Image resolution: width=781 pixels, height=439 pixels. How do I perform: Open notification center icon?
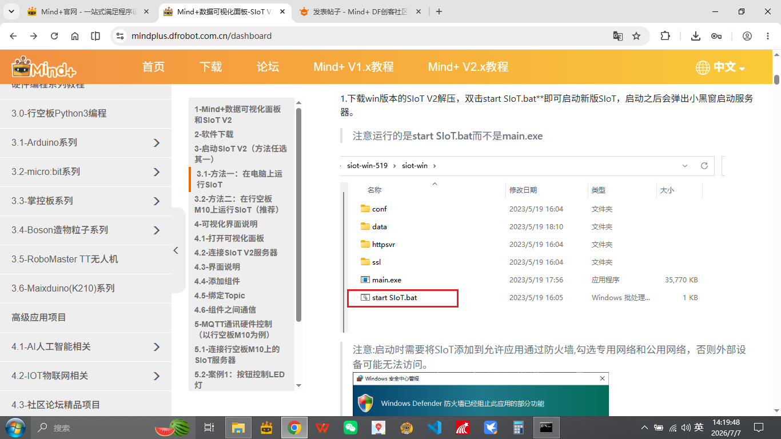point(759,428)
